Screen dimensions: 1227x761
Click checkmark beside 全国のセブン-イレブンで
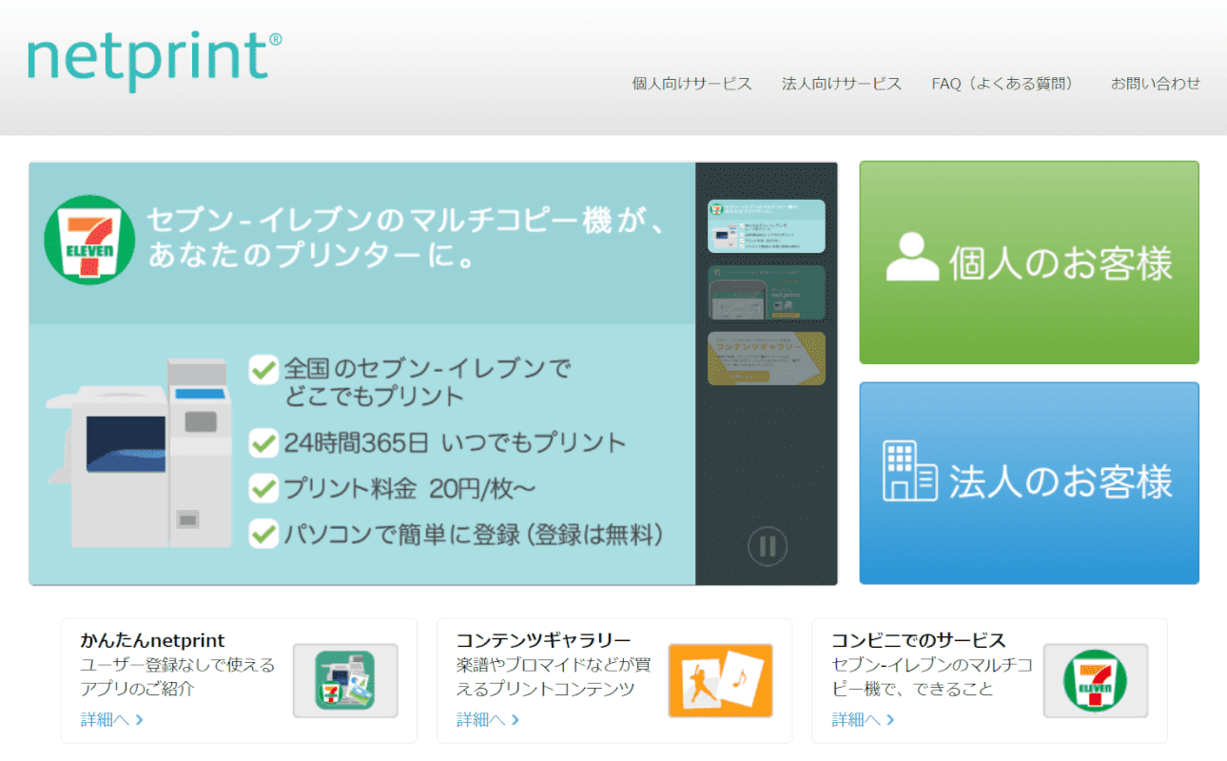point(263,369)
